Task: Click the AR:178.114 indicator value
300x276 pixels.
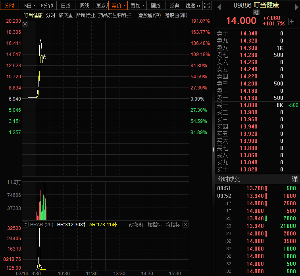Action: [x=103, y=225]
